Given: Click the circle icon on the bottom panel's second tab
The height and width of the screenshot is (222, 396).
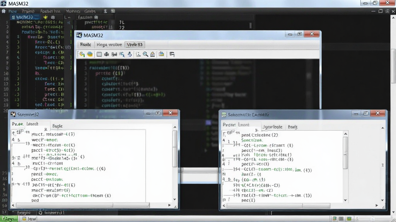Looking at the screenshot, I should pos(40,213).
